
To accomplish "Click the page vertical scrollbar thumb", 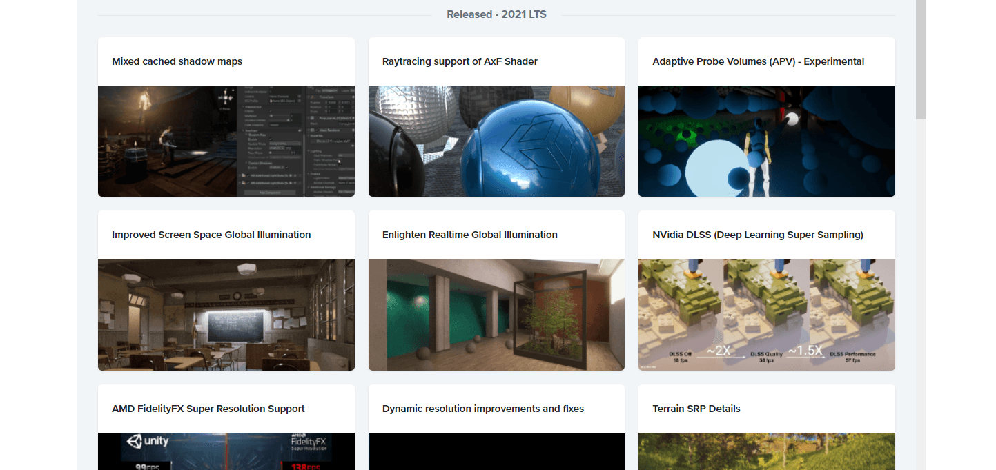I will [921, 59].
